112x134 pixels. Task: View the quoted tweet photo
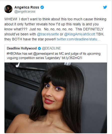[x=56, y=98]
